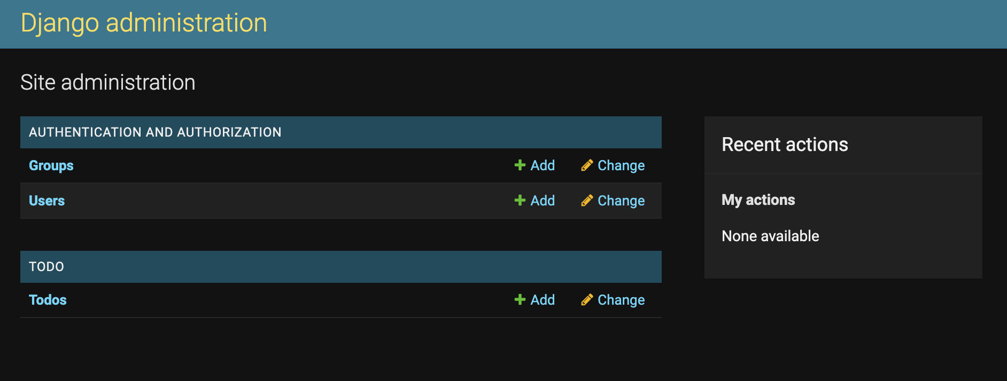This screenshot has height=381, width=1007.
Task: Open the Users model list
Action: point(47,201)
